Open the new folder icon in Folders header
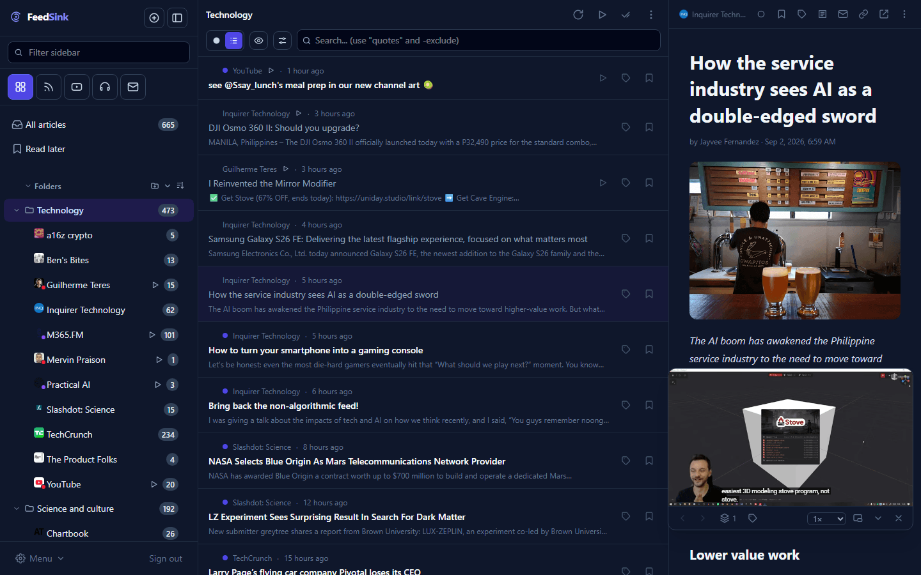Viewport: 921px width, 575px height. pyautogui.click(x=155, y=186)
